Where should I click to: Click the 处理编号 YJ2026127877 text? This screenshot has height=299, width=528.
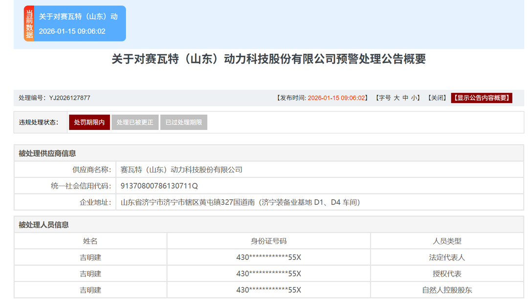pyautogui.click(x=55, y=98)
